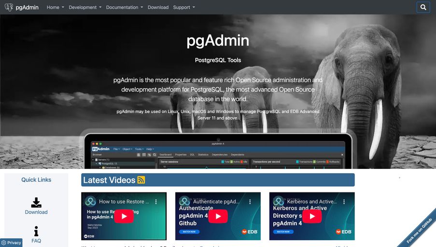The height and width of the screenshot is (247, 436).
Task: Play the Authenticate pgAdmin Github video
Action: coord(218,216)
